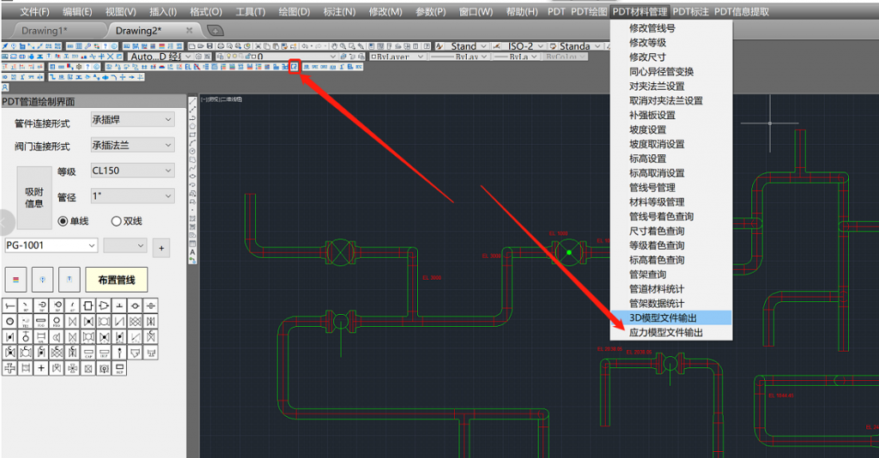Select the straight pipe segment symbol
Viewport: 879px width, 458px height.
[9, 305]
